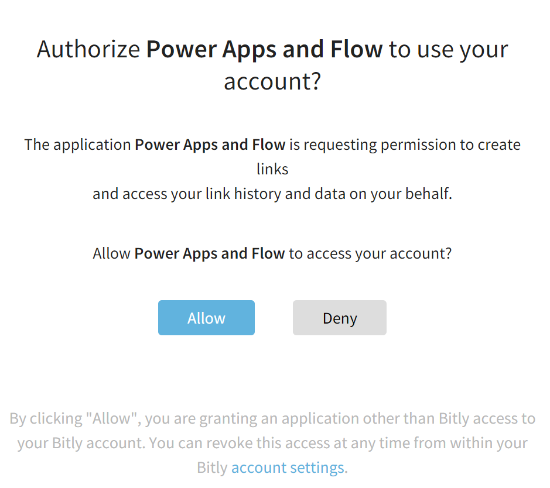Click bold app name in the permission description
The width and height of the screenshot is (550, 488).
click(x=210, y=145)
